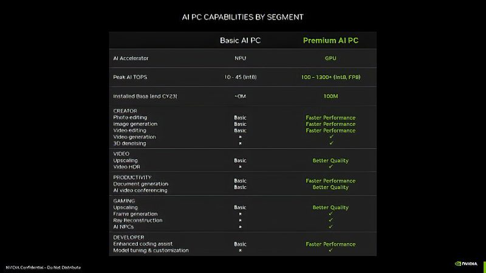Click the NVIDIA Confidential footer text

tap(43, 268)
